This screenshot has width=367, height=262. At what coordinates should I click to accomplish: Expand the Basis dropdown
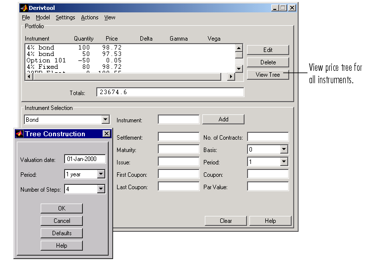pos(284,150)
